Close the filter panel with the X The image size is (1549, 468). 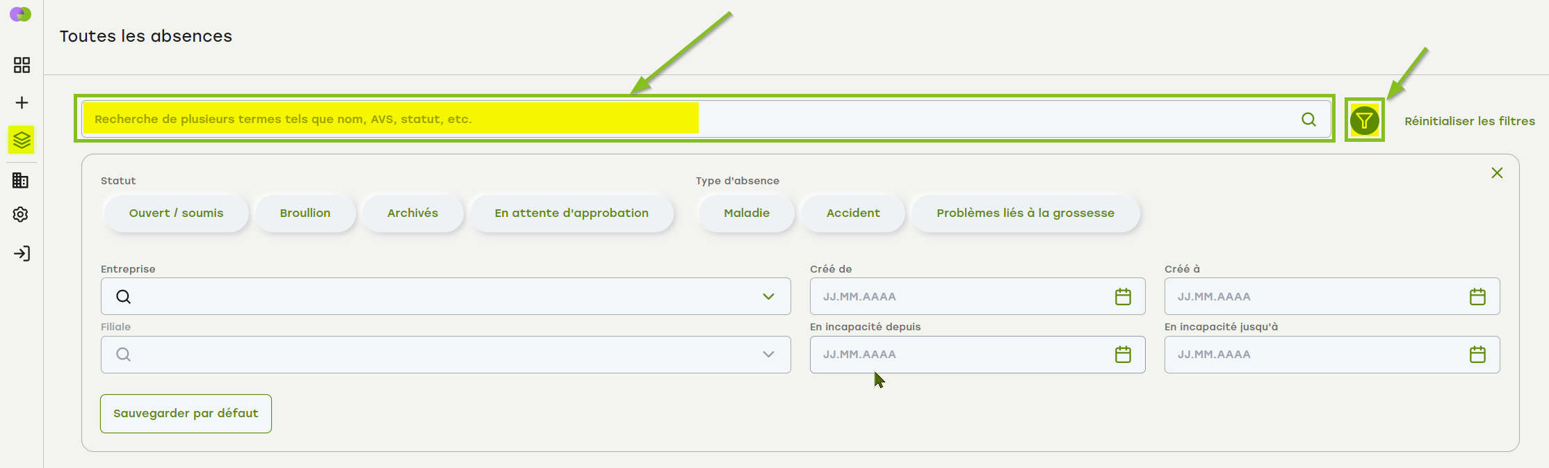1497,173
